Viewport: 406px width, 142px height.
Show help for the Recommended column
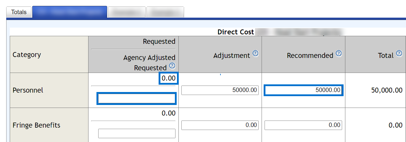point(339,54)
